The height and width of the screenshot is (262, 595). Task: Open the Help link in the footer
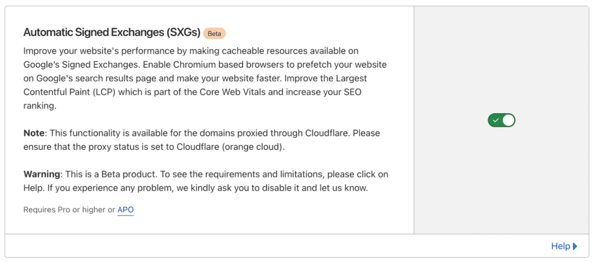coord(560,246)
